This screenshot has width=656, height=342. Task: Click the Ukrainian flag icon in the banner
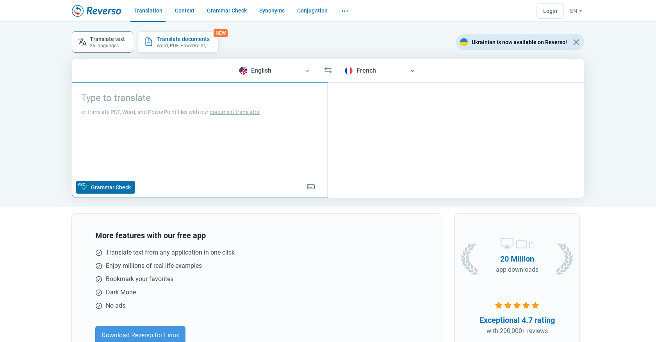click(x=464, y=42)
